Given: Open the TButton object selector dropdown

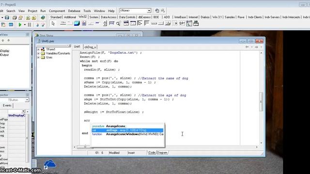Looking at the screenshot, I should 27,100.
